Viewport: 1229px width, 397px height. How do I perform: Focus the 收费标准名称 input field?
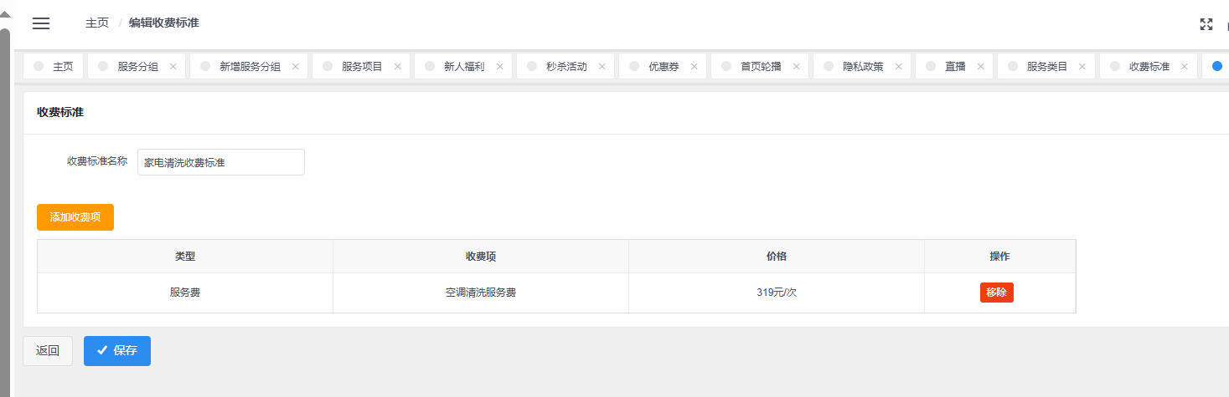pyautogui.click(x=220, y=163)
